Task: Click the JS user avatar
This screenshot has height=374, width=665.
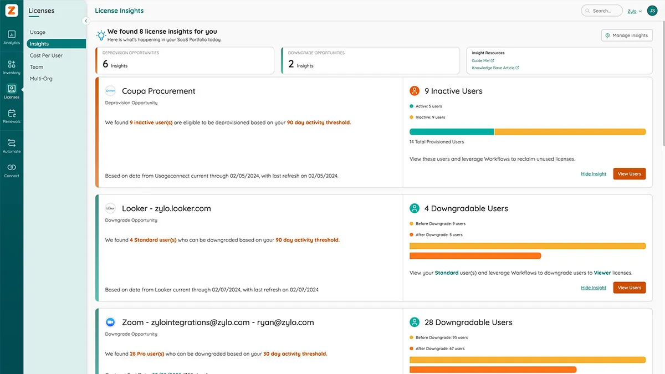Action: tap(652, 11)
